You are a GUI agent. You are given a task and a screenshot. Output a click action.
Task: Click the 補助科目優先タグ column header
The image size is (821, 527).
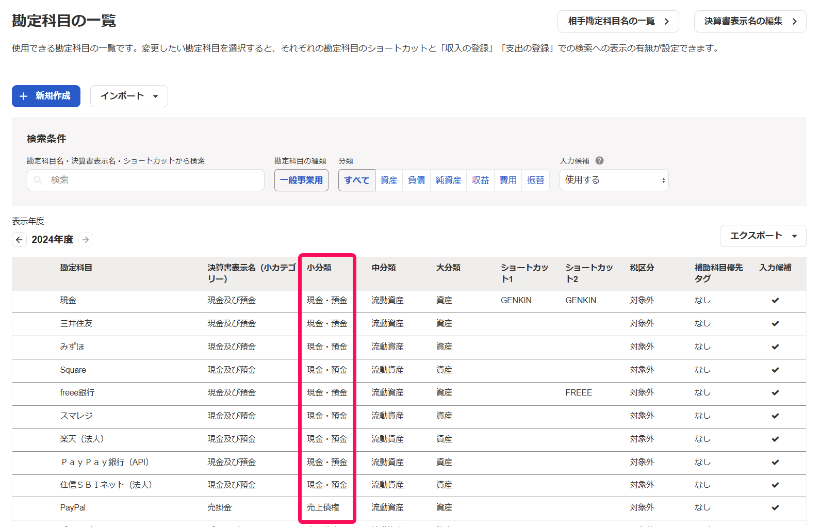click(719, 273)
